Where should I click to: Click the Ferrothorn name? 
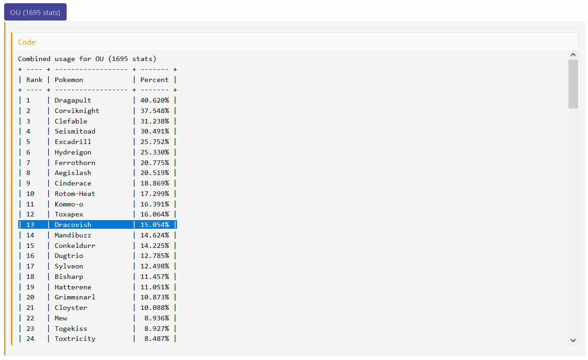click(75, 163)
